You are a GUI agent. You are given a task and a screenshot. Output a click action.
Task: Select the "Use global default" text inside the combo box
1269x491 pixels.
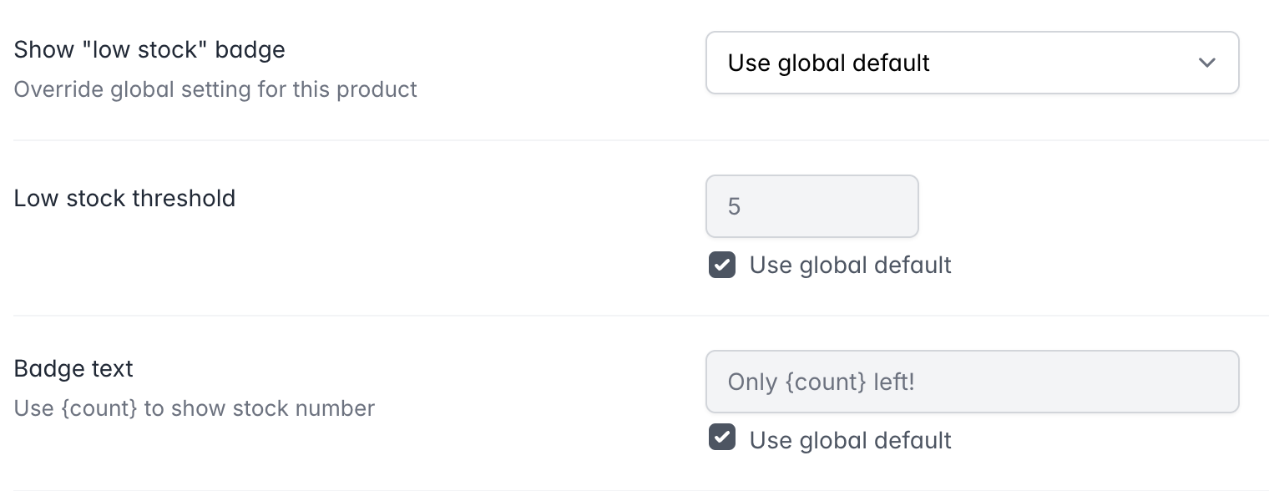pyautogui.click(x=829, y=63)
